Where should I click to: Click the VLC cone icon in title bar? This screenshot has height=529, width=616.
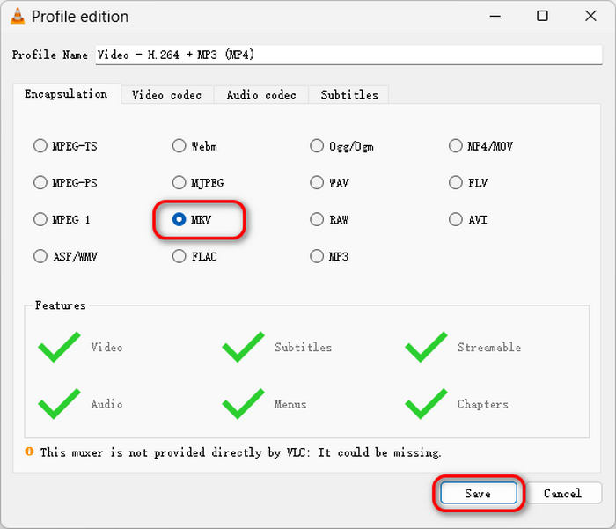click(18, 16)
